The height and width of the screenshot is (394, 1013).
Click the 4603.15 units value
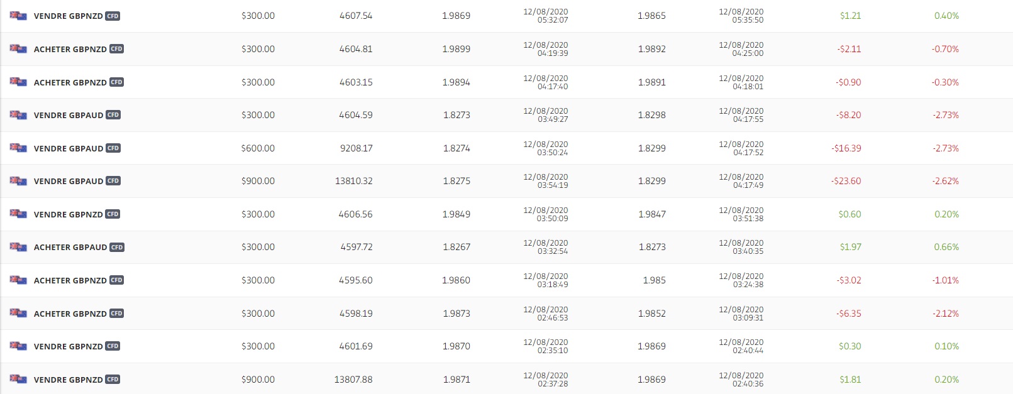(355, 82)
